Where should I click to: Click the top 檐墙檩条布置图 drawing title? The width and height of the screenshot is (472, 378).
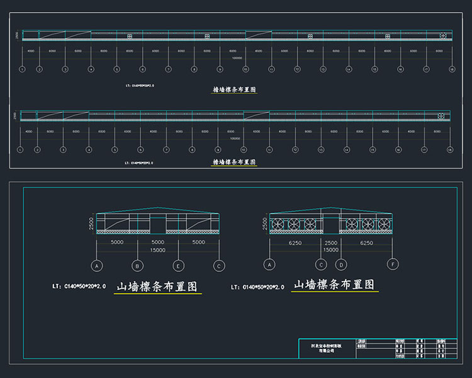(235, 90)
